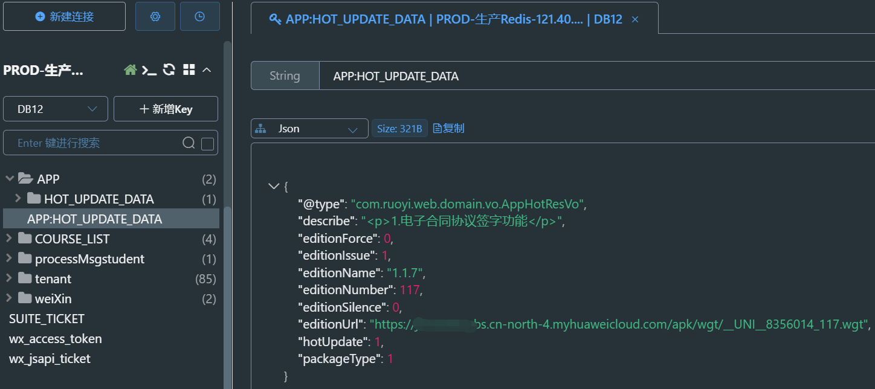Select the APP:HOT_UPDATE_DATA tab
The width and height of the screenshot is (875, 389).
pyautogui.click(x=446, y=19)
